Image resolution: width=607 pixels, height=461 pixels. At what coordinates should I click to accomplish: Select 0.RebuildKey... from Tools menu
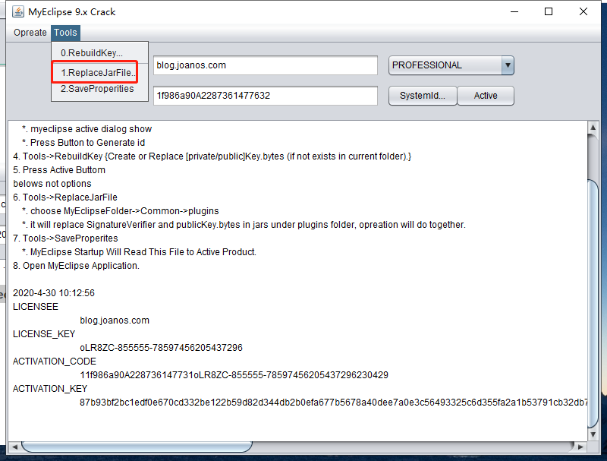tap(92, 53)
